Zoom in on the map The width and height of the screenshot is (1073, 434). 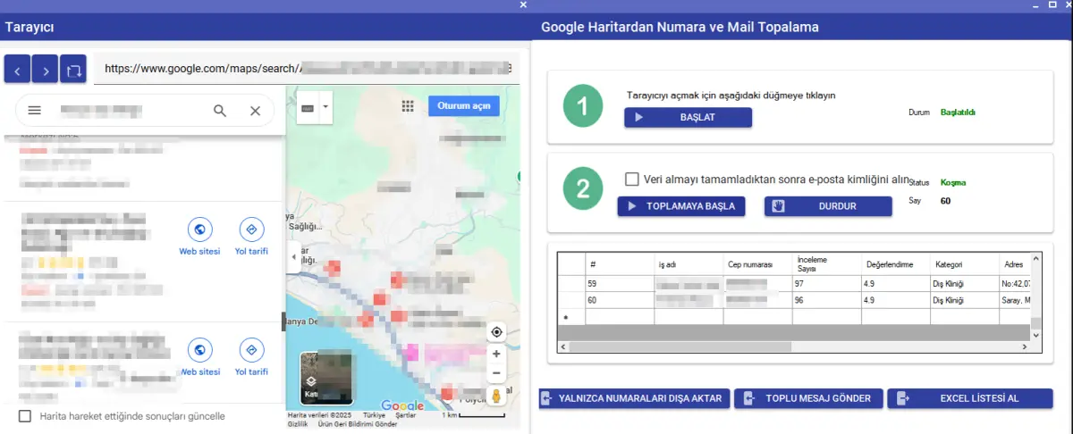coord(496,354)
